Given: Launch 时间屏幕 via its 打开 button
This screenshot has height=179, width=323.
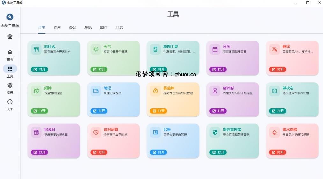Looking at the screenshot, I should (99, 152).
